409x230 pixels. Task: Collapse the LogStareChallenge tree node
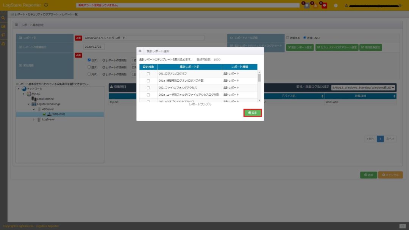coord(28,104)
